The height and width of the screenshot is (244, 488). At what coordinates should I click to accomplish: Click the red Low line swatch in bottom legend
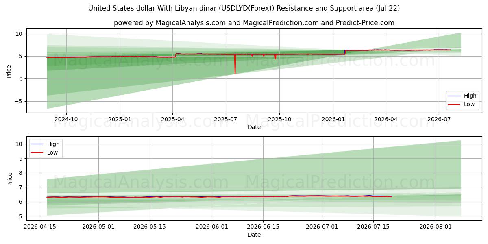(37, 152)
